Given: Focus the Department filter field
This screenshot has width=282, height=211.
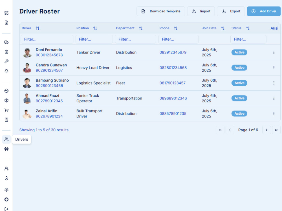Looking at the screenshot, I should 136,39.
